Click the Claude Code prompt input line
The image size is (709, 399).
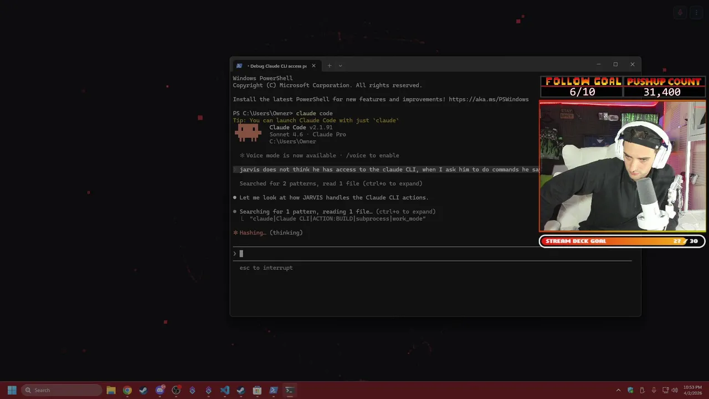432,254
